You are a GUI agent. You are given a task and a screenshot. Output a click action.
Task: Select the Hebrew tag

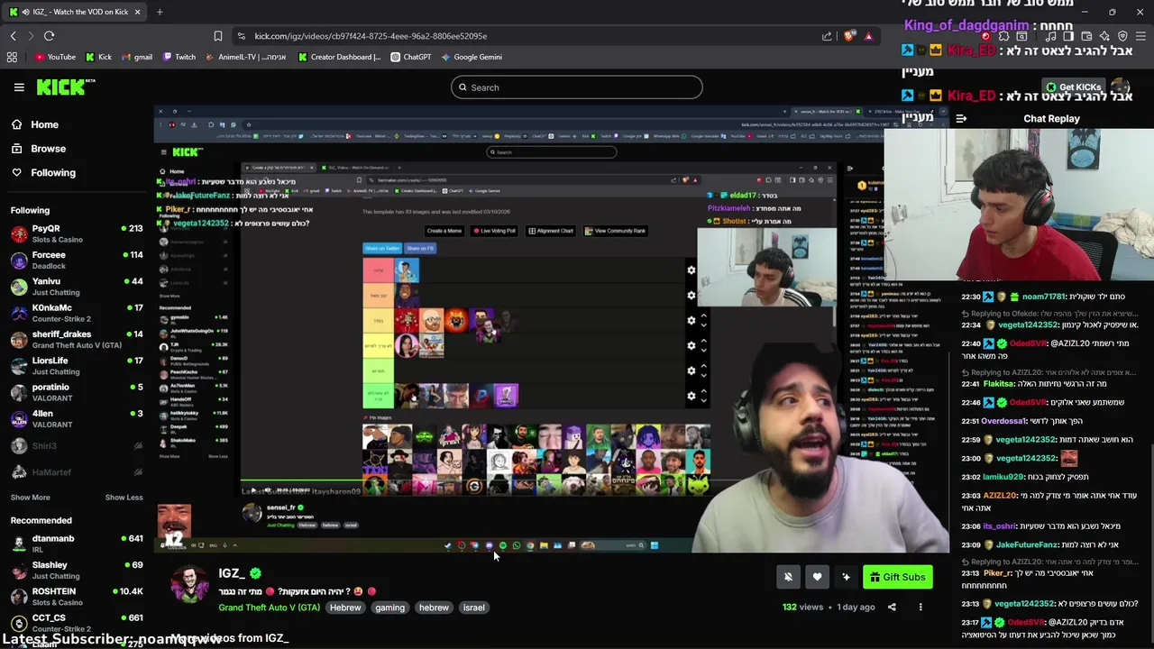tap(345, 608)
